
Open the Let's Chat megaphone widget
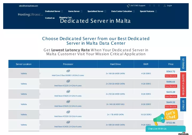pos(166,117)
